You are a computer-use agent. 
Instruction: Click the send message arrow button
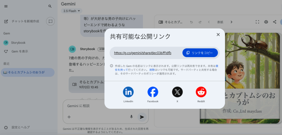[x=142, y=117]
